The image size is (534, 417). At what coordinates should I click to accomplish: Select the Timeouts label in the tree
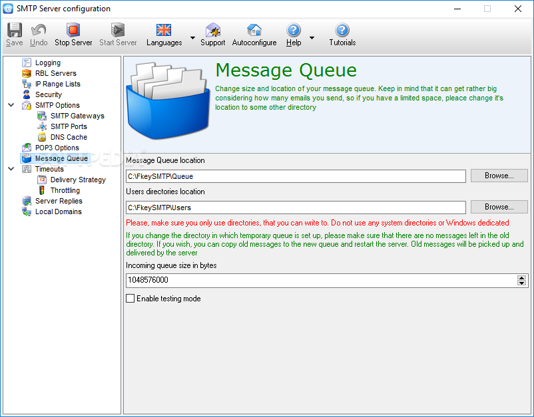point(49,169)
